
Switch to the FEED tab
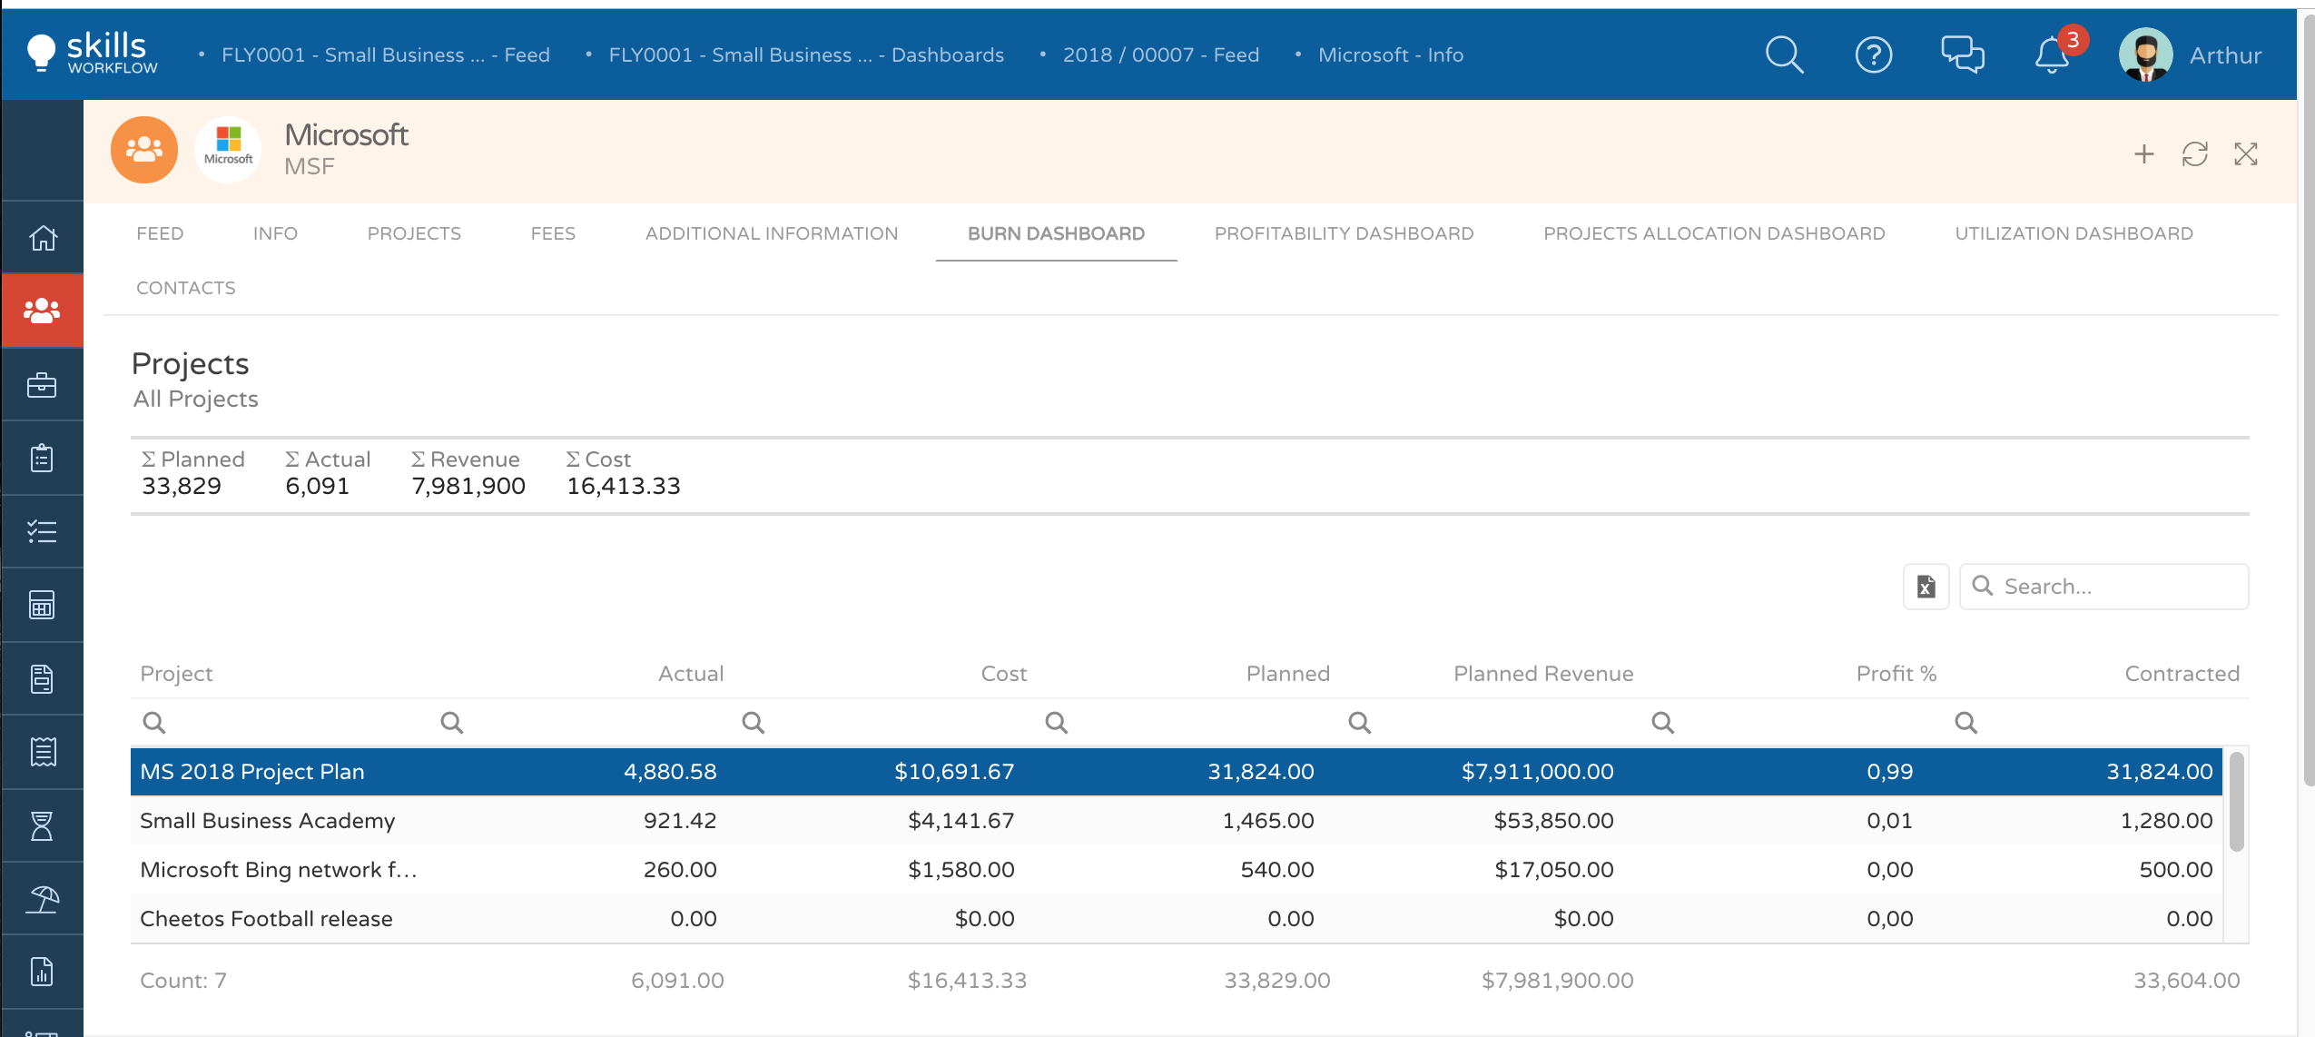160,233
